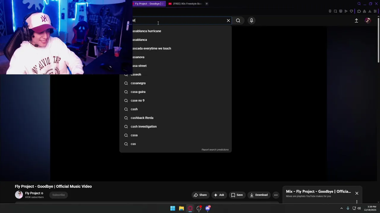
Task: Click the Opera GX taskbar icon
Action: (190, 208)
